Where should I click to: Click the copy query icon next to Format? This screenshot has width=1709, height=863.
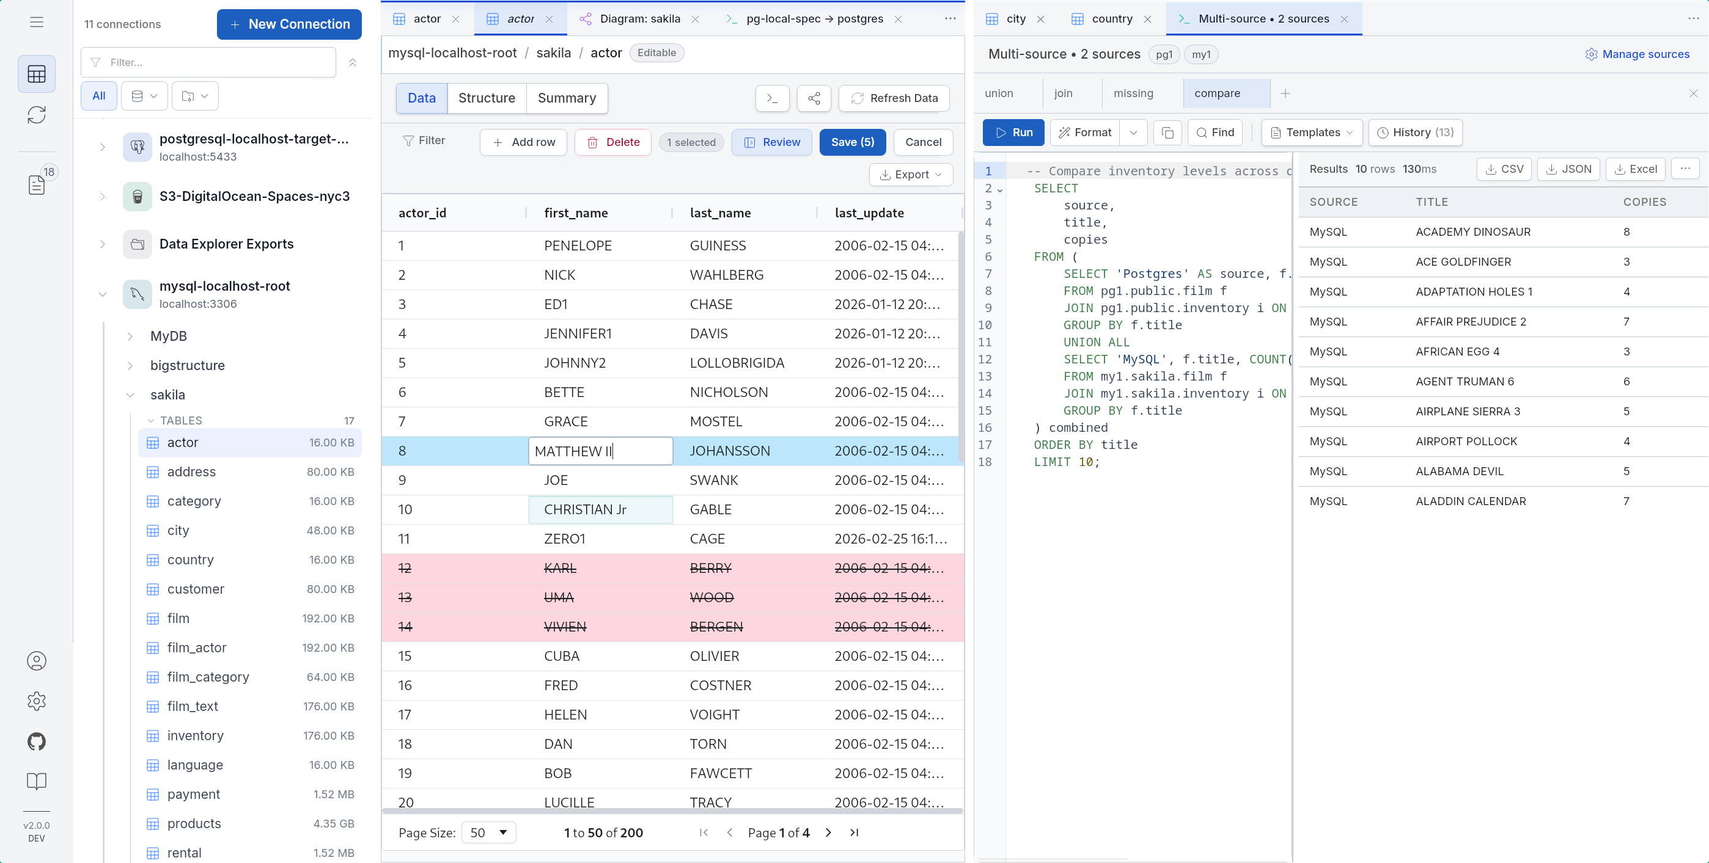(1167, 133)
